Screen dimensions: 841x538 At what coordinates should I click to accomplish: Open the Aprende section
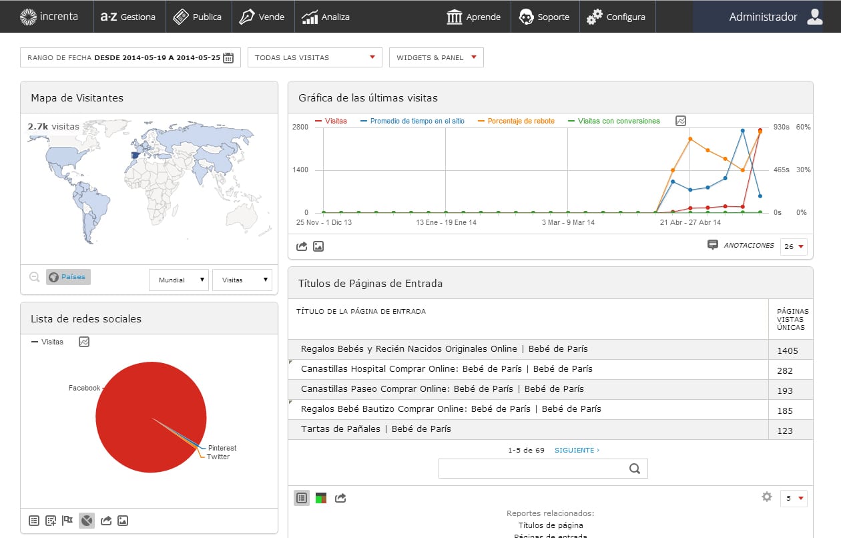pyautogui.click(x=474, y=17)
